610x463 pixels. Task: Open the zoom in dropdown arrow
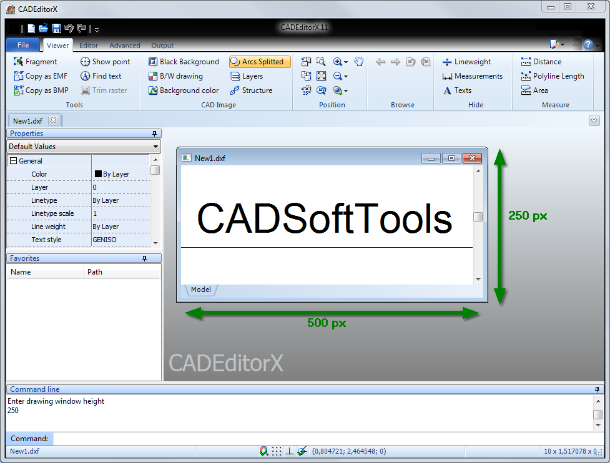pos(346,62)
